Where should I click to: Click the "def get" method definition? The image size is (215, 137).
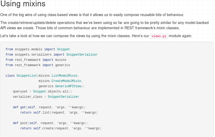(x=49, y=107)
